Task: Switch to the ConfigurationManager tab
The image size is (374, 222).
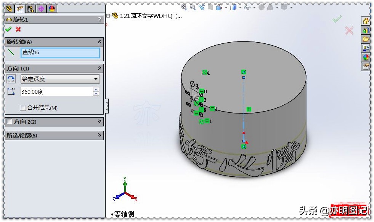Action: pyautogui.click(x=31, y=9)
